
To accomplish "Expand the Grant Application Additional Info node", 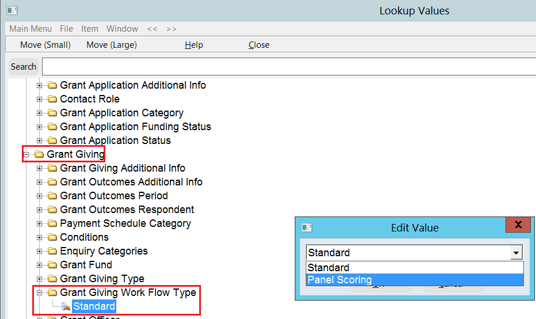I will pos(39,85).
